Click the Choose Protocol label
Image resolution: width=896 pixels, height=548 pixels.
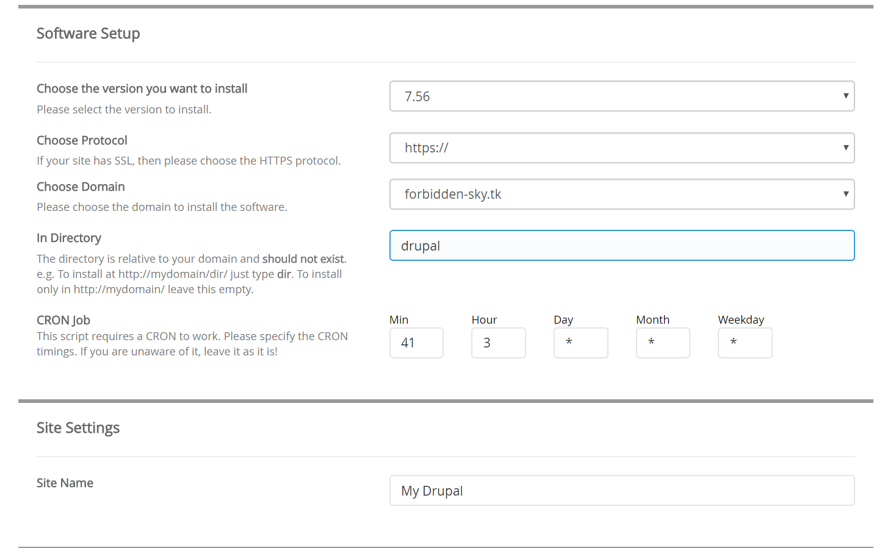82,140
